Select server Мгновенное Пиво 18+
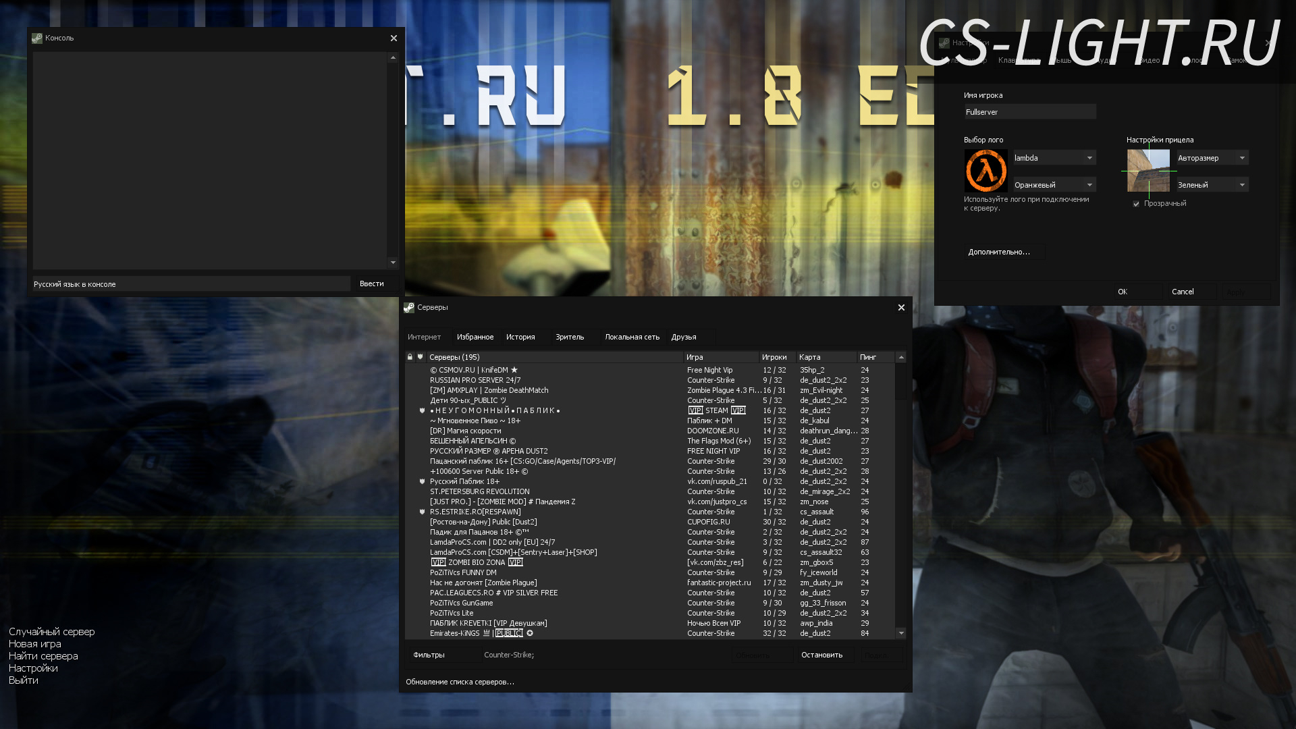The width and height of the screenshot is (1296, 729). [x=650, y=421]
